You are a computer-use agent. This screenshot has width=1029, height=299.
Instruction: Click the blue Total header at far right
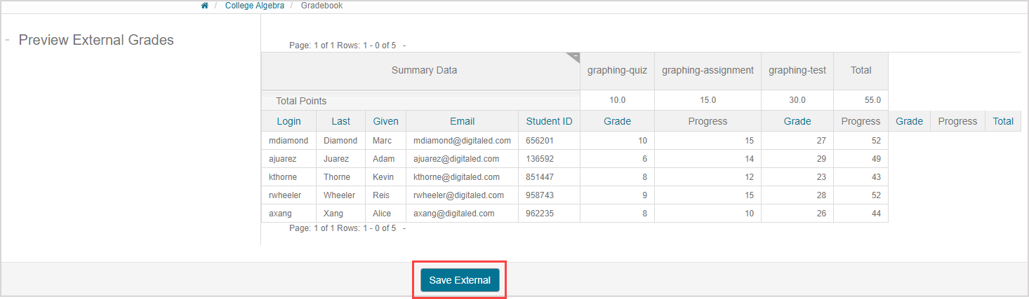click(1003, 121)
